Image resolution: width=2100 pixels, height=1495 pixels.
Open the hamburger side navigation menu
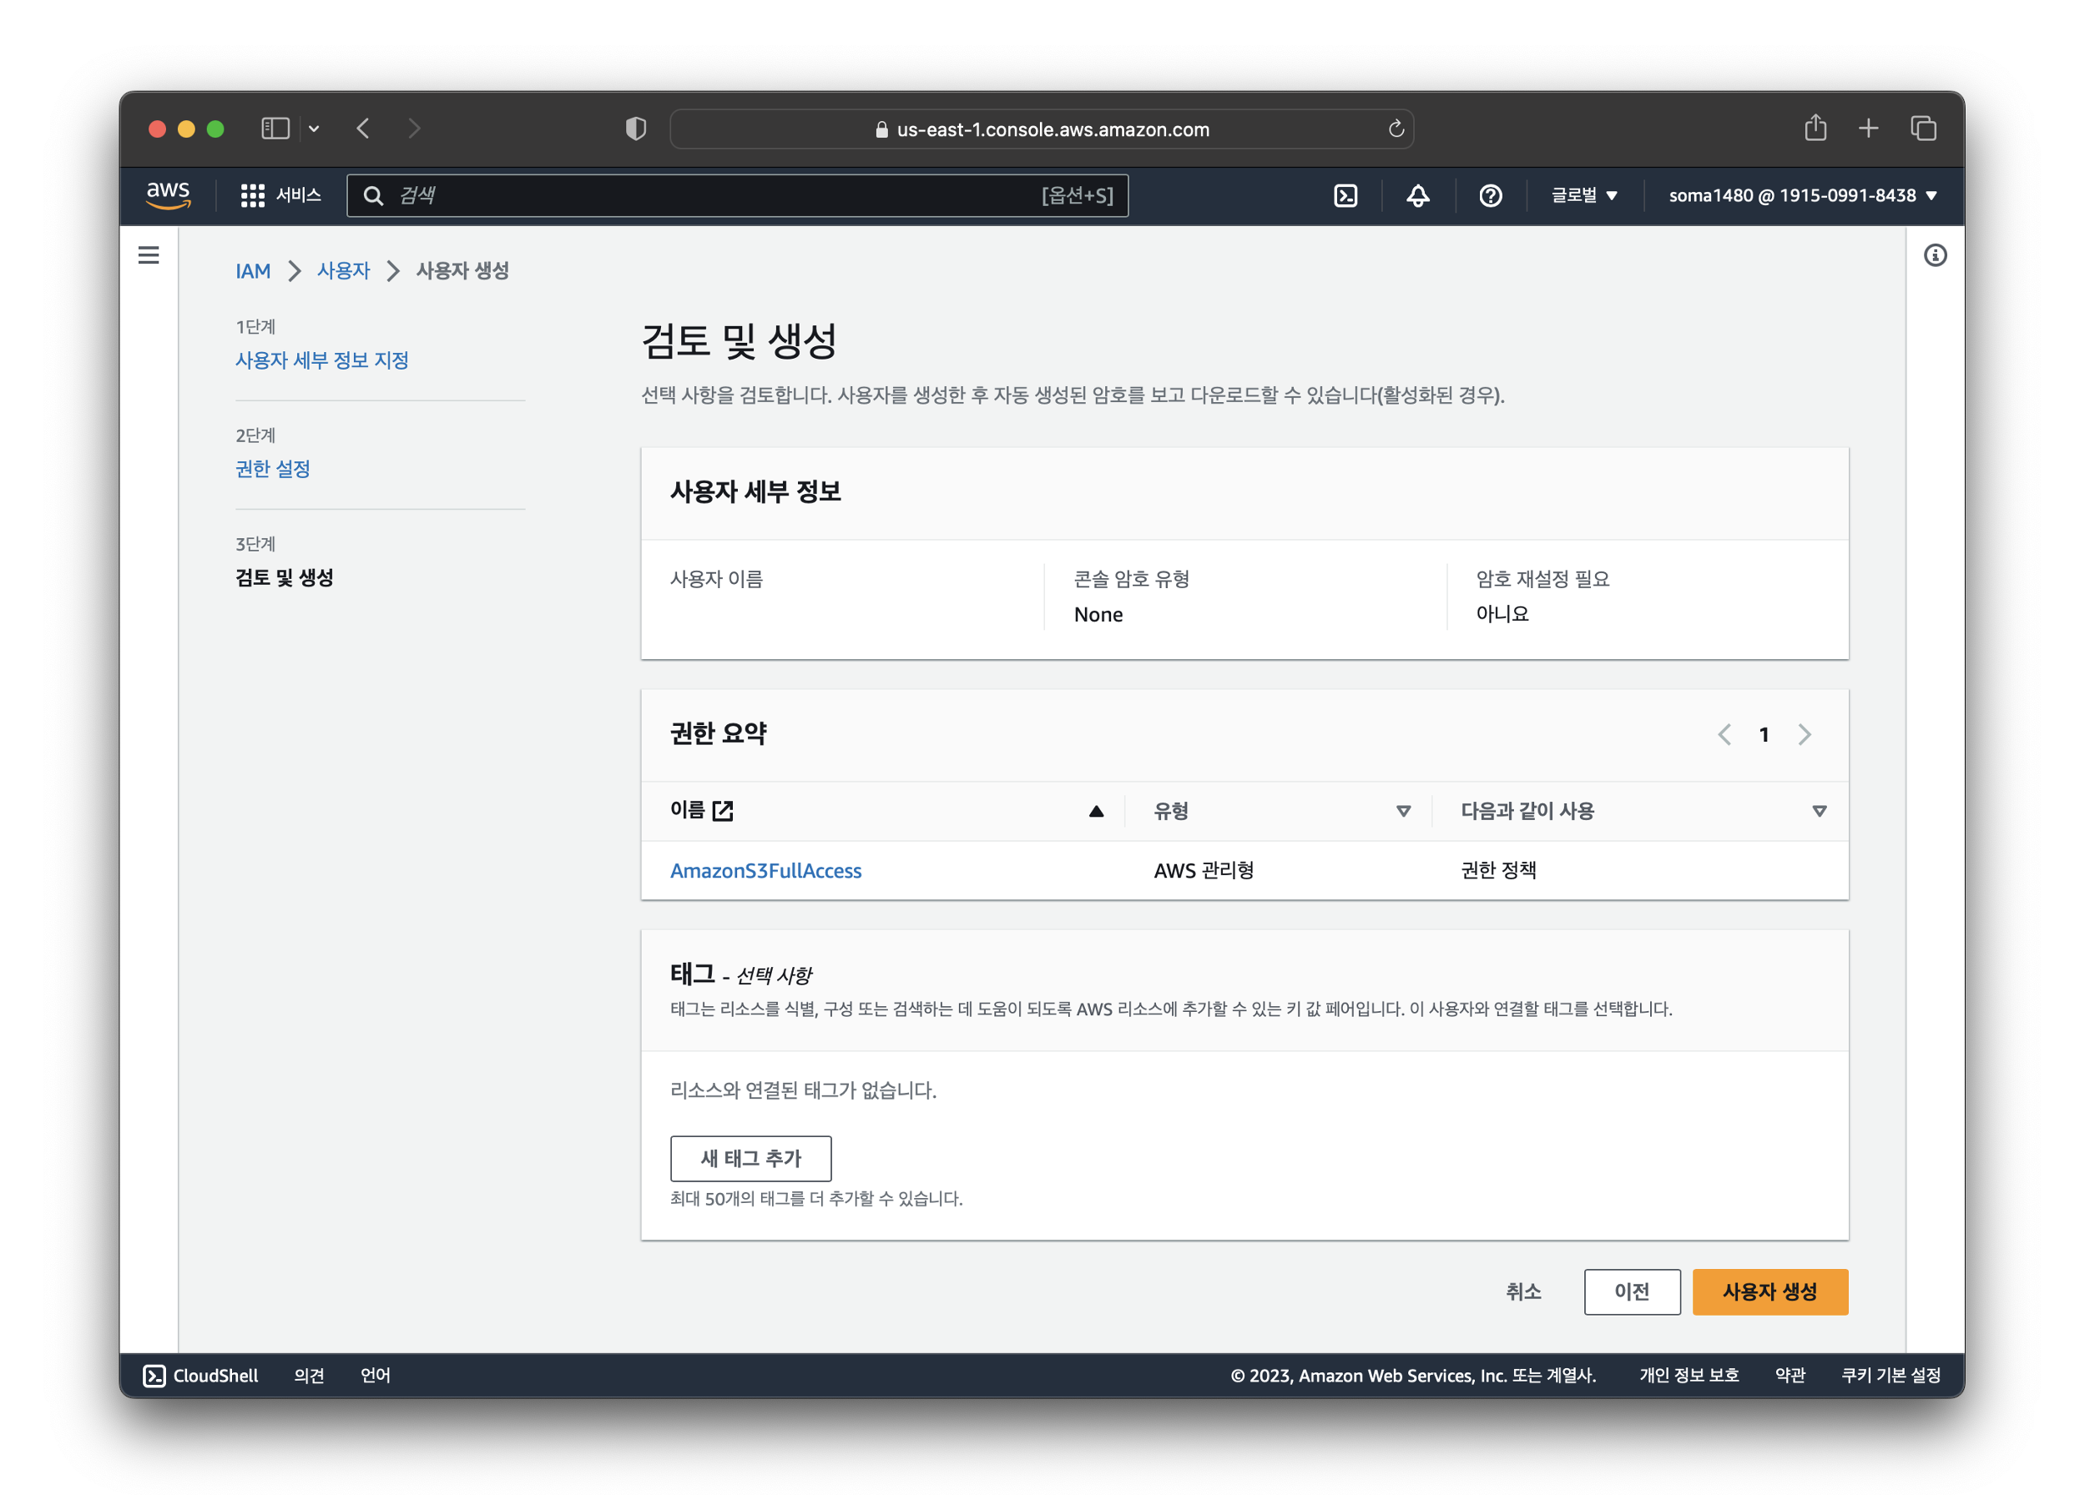149,255
